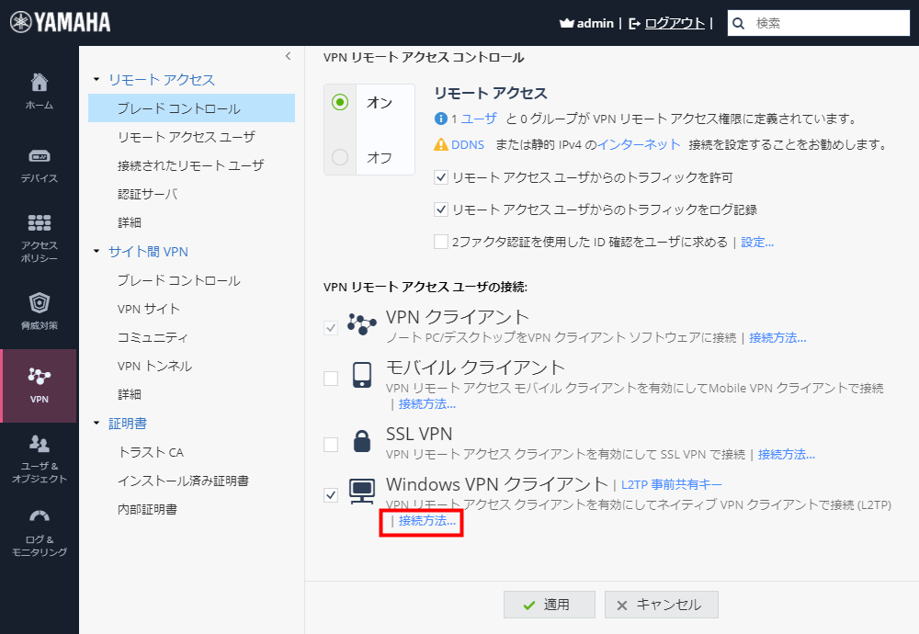Collapse the 証明書 section
The image size is (919, 634).
click(93, 422)
